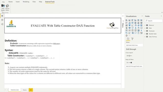Select the Clustered bar chart visual
Viewport: 163px width, 92px height.
click(x=132, y=20)
